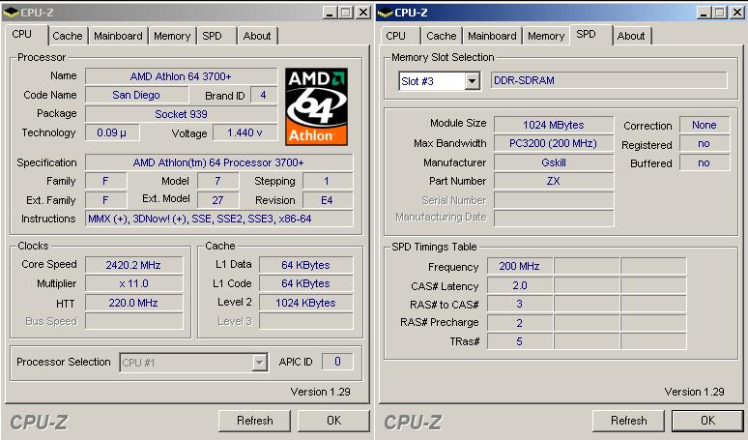Click APIC ID value 0

337,362
